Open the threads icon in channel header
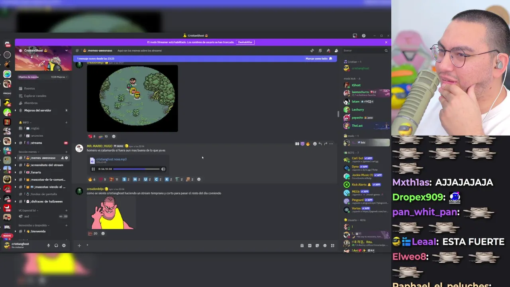 (x=312, y=51)
